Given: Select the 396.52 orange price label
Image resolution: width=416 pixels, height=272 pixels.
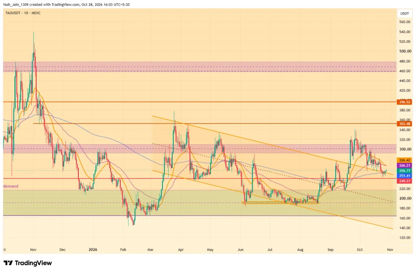Looking at the screenshot, I should click(405, 102).
